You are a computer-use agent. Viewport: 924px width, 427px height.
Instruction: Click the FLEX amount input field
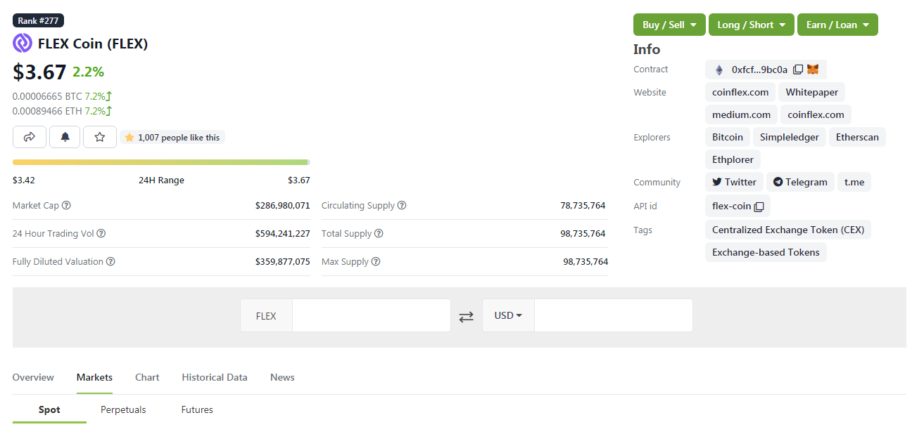pos(371,315)
